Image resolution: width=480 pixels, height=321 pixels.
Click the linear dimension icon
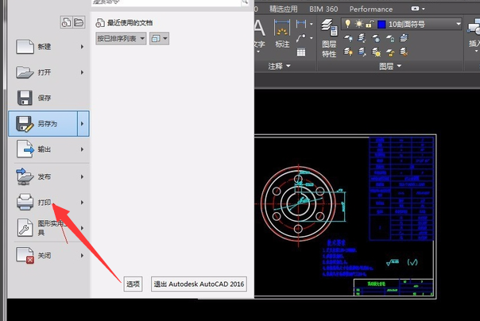click(x=301, y=24)
